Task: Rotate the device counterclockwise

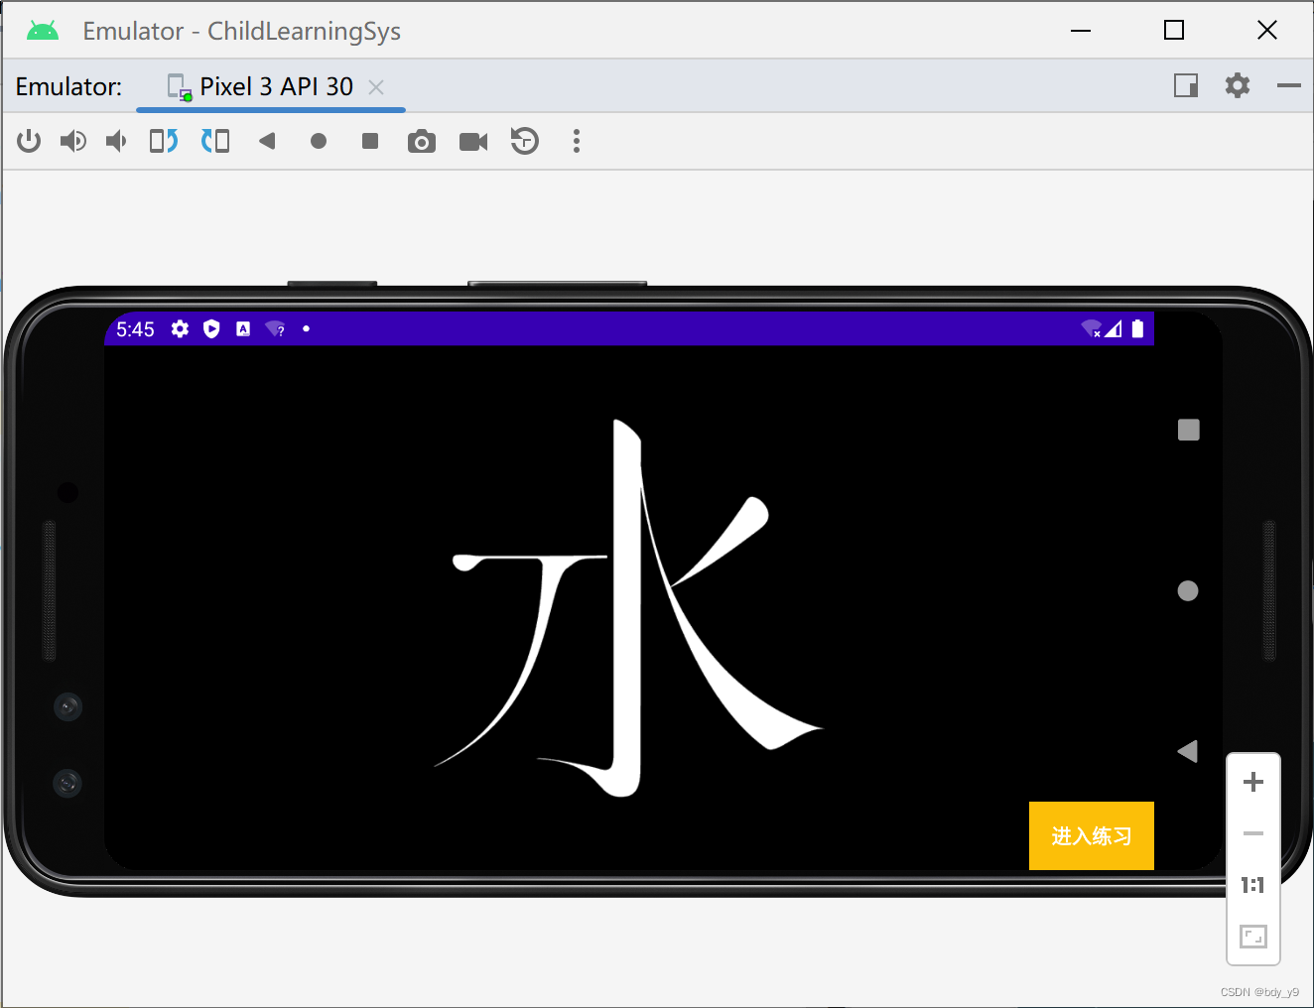Action: [x=163, y=141]
